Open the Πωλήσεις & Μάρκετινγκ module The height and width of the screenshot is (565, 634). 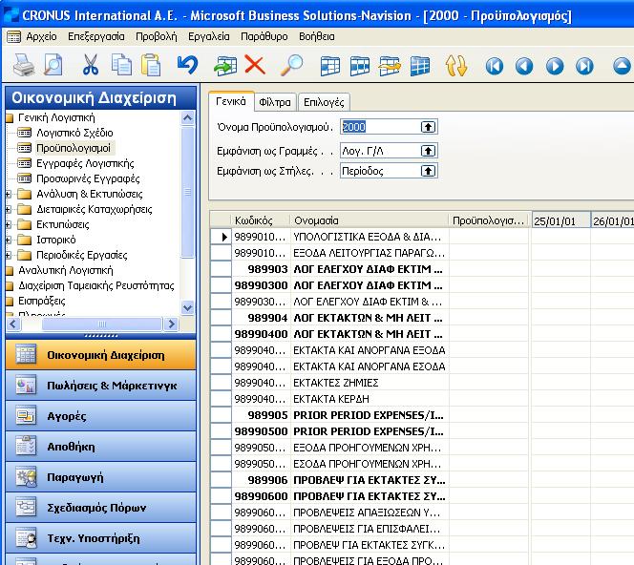coord(100,386)
